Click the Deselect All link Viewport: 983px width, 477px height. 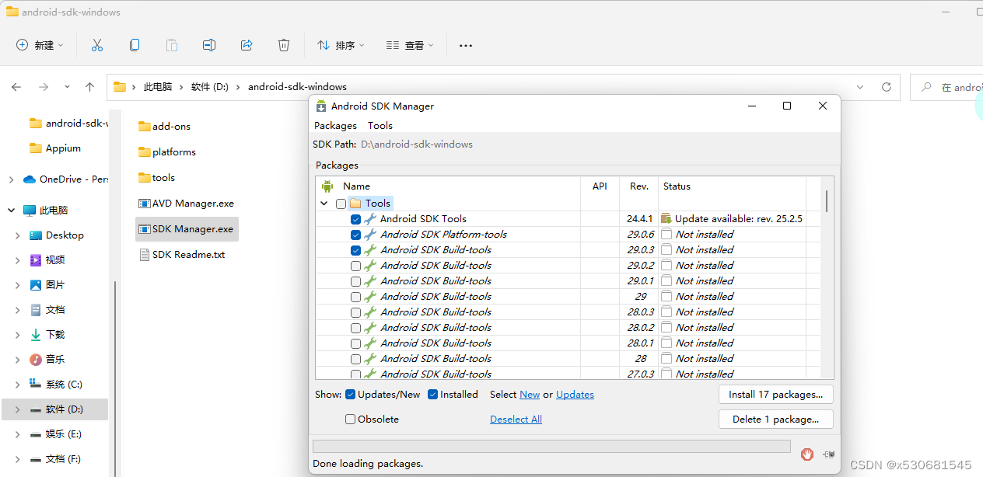pos(516,420)
